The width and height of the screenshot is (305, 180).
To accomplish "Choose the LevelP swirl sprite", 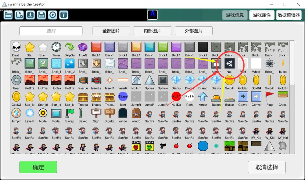I will [x=30, y=113].
